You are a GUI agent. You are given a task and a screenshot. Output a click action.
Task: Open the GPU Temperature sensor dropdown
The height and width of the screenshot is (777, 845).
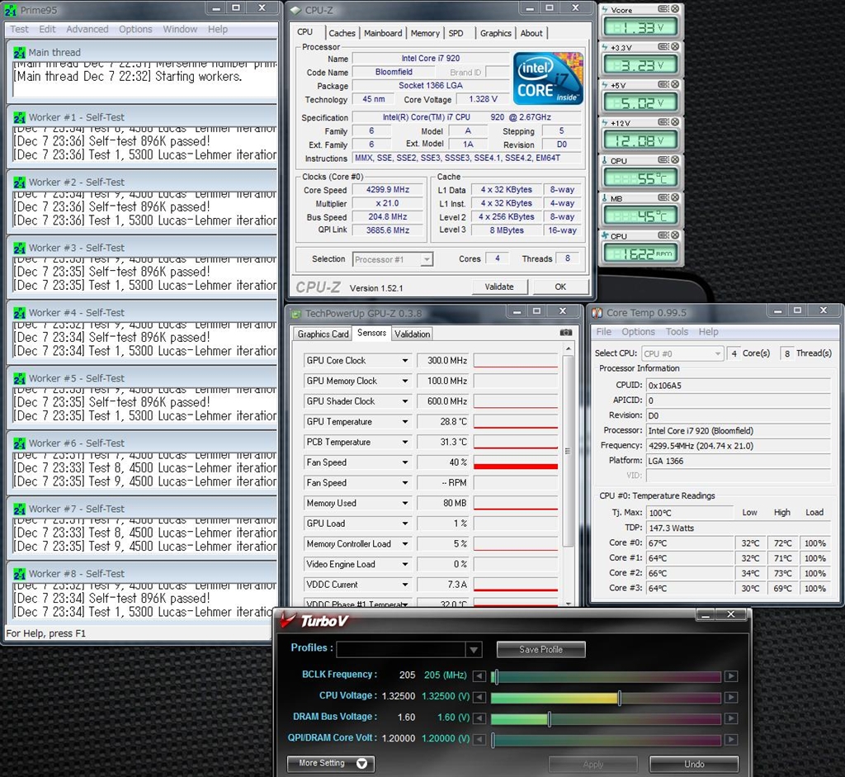(405, 422)
